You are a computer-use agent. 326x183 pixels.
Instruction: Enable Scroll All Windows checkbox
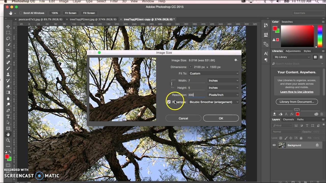(x=21, y=13)
